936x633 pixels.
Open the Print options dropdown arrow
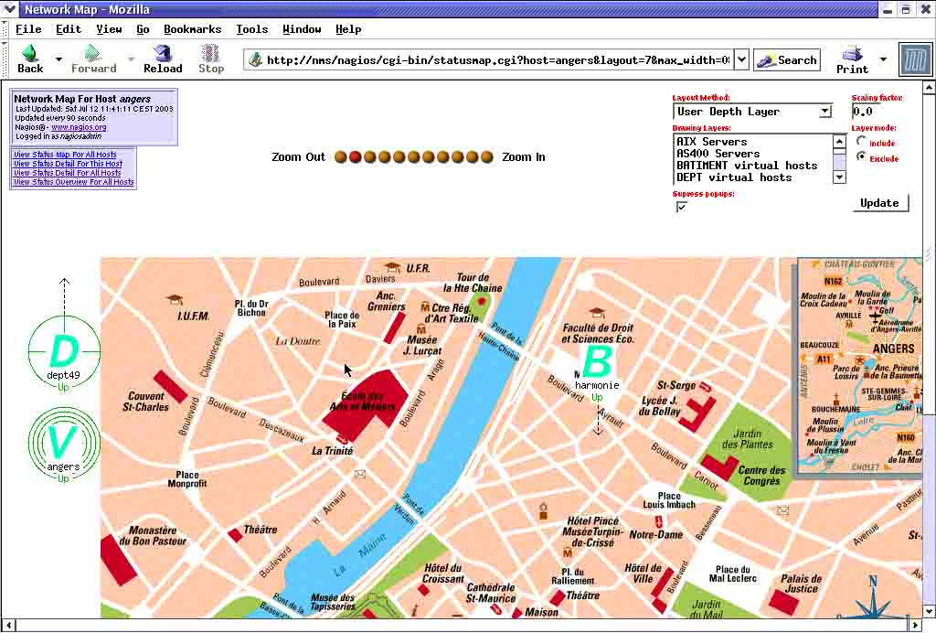[883, 59]
